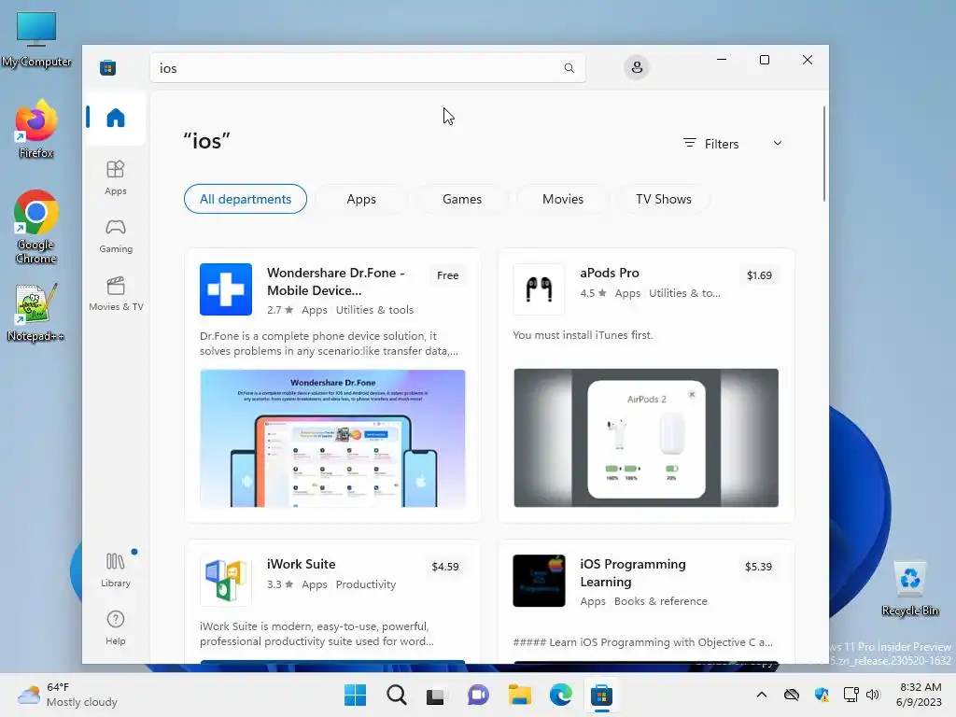This screenshot has width=956, height=717.
Task: Open Movies & TV in the sidebar
Action: tap(116, 294)
